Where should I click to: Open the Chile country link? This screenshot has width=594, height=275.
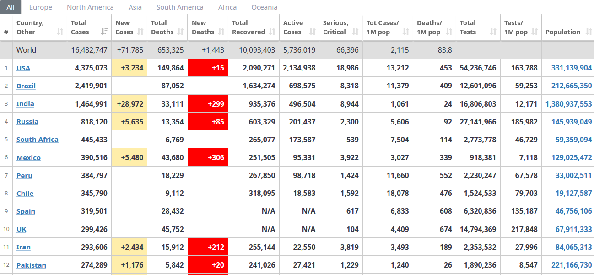25,194
